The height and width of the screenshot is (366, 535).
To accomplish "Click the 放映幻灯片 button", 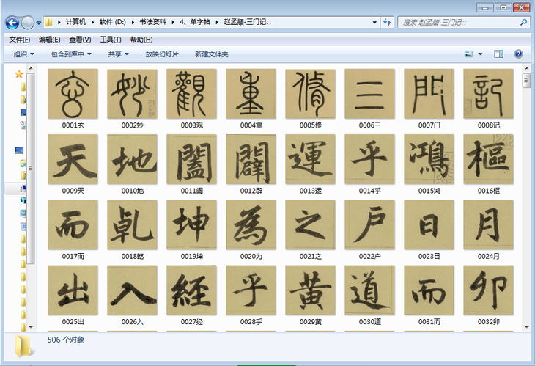I will click(x=162, y=54).
